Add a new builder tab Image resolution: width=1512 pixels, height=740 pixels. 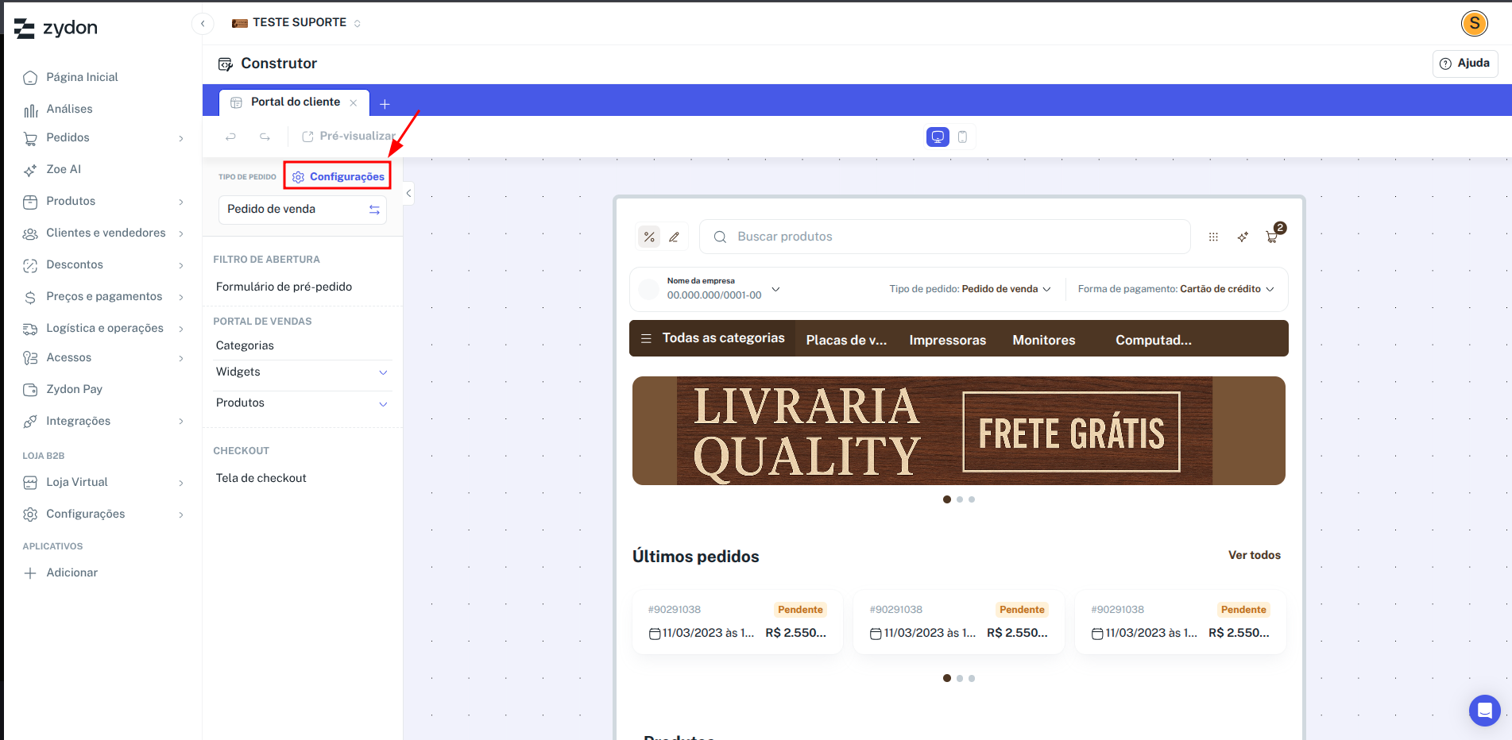pos(385,104)
